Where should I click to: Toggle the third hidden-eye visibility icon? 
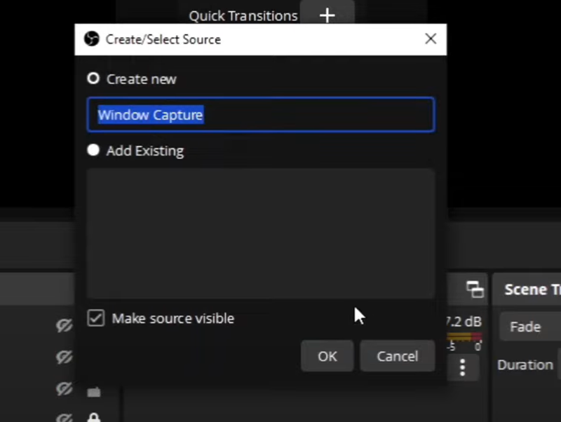65,388
